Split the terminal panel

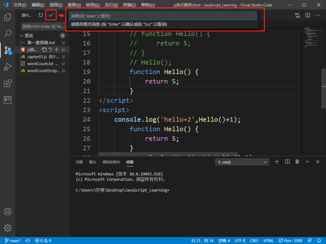[287, 162]
